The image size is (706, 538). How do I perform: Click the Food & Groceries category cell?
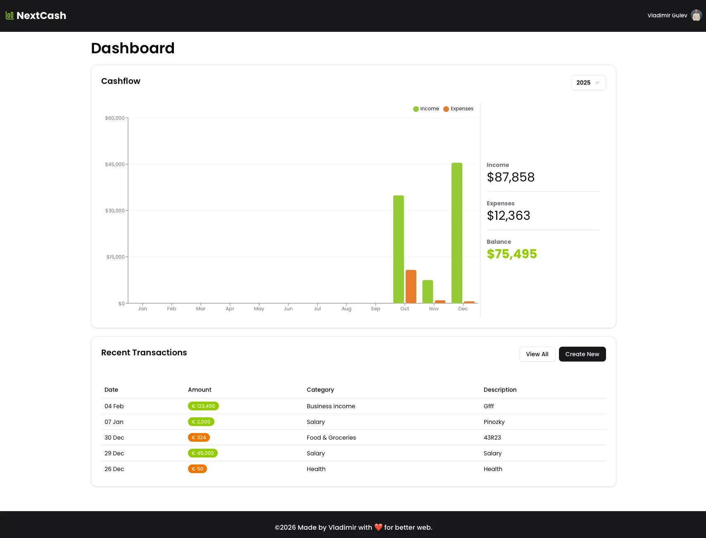pyautogui.click(x=331, y=438)
